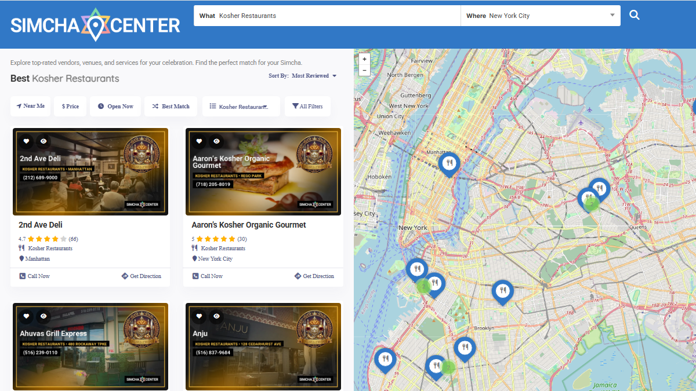
Task: Toggle quick view eye on Aaron's Kosher card
Action: (216, 141)
